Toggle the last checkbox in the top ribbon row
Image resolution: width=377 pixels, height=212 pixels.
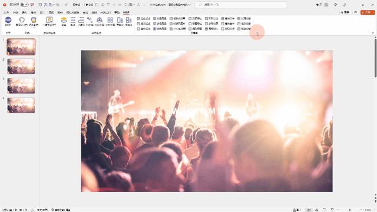click(239, 18)
